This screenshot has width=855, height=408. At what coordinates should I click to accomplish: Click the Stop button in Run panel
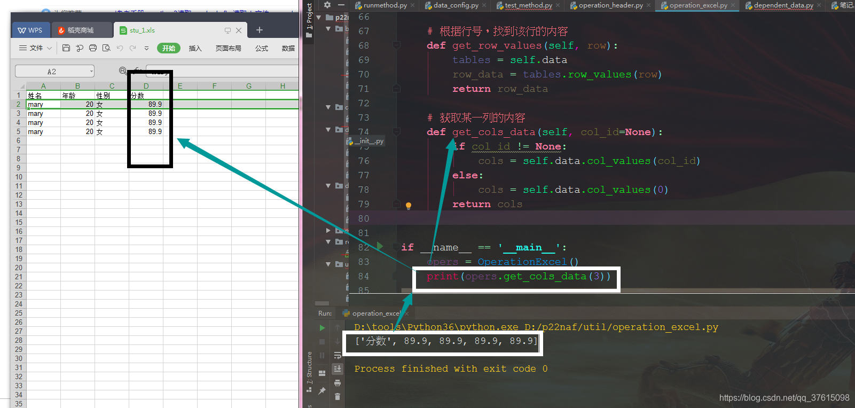click(x=322, y=341)
